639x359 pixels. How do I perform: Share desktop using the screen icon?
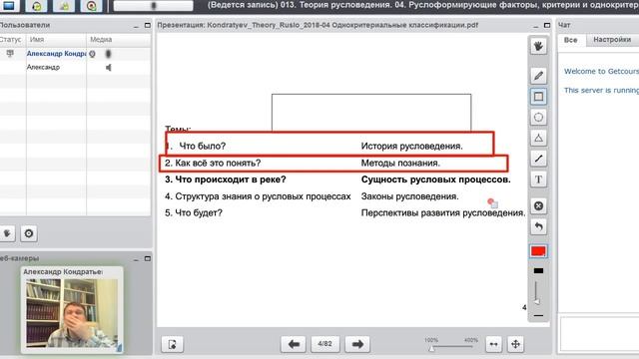click(9, 6)
